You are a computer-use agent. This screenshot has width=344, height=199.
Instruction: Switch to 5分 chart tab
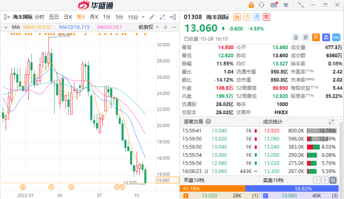coord(119,17)
